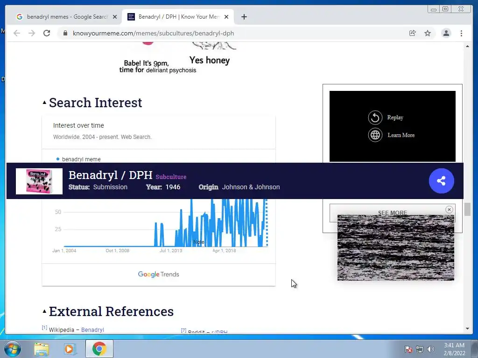Image resolution: width=478 pixels, height=358 pixels.
Task: Click the browser forward arrow
Action: [32, 33]
